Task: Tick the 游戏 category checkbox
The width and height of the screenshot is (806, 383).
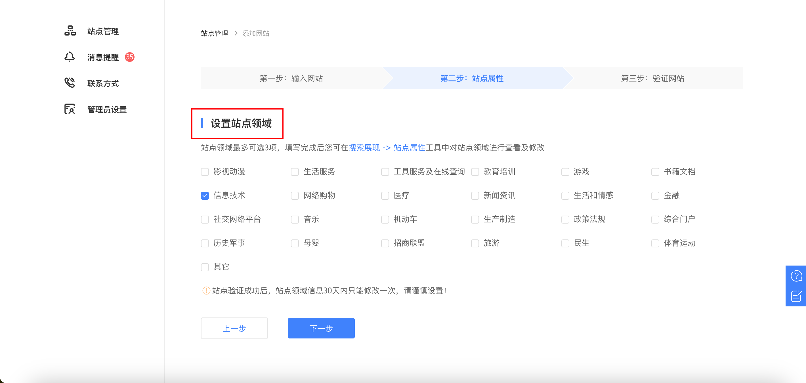Action: coord(565,172)
